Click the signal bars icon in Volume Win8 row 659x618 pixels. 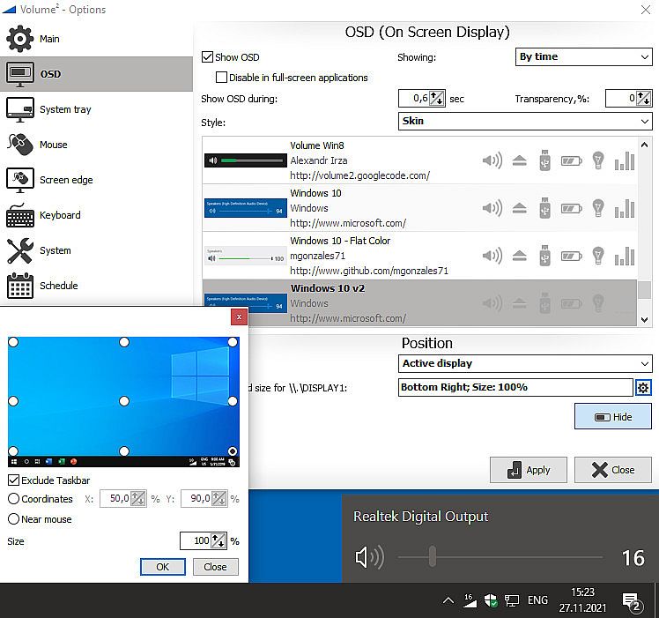tap(625, 160)
